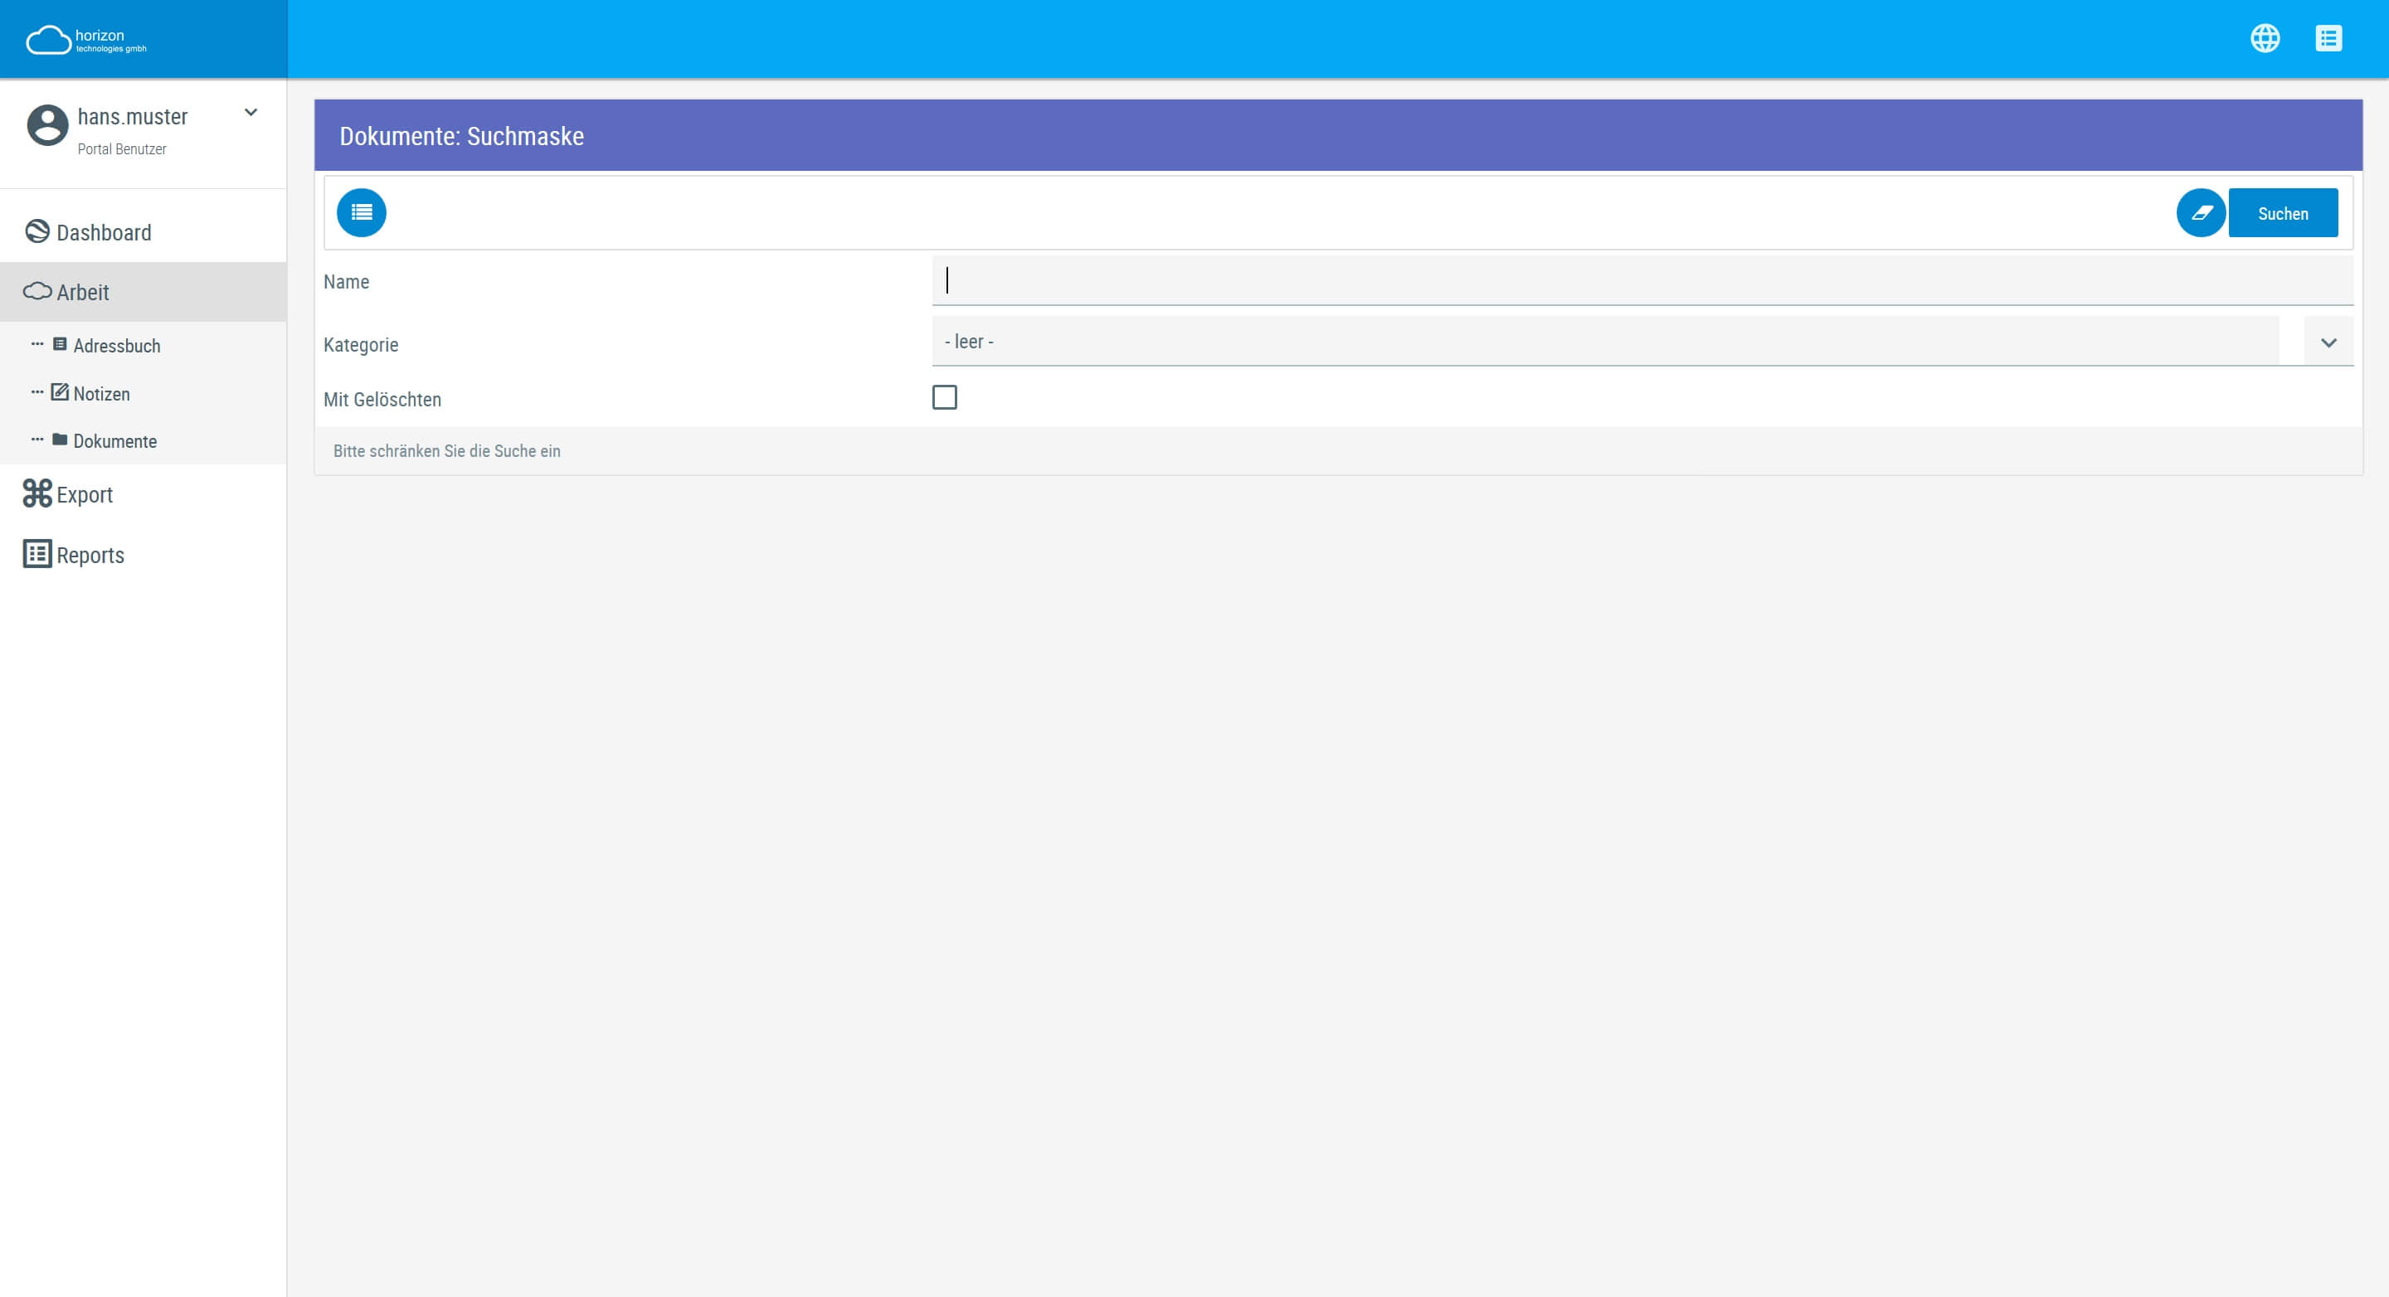
Task: Click the globe language icon
Action: click(2265, 38)
